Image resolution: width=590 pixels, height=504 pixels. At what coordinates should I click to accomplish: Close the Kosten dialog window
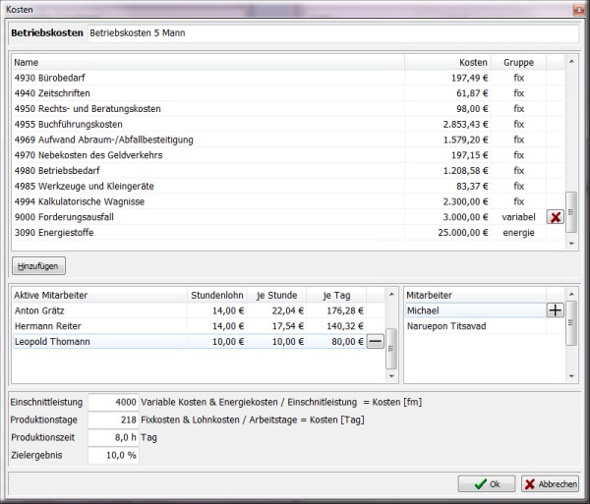[579, 10]
